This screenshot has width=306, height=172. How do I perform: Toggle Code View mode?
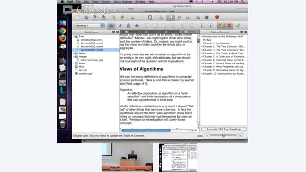(188, 18)
